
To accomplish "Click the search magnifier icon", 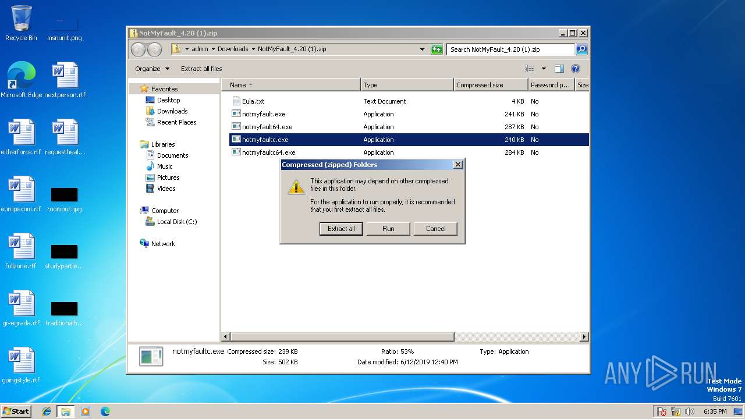I will click(x=581, y=49).
